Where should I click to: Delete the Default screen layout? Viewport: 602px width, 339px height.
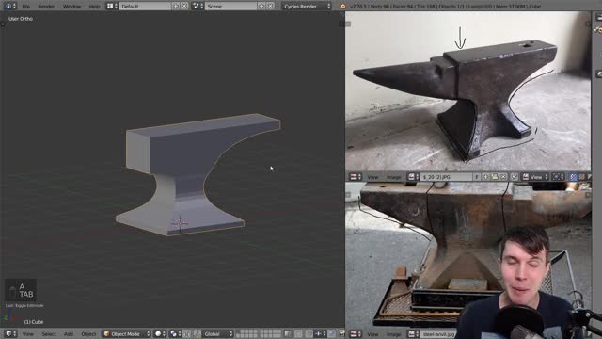pos(184,7)
